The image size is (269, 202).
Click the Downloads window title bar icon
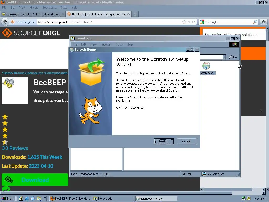coord(73,38)
